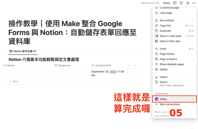198x129 pixels.
Task: Click the undo arrow icon
Action: [x=157, y=49]
